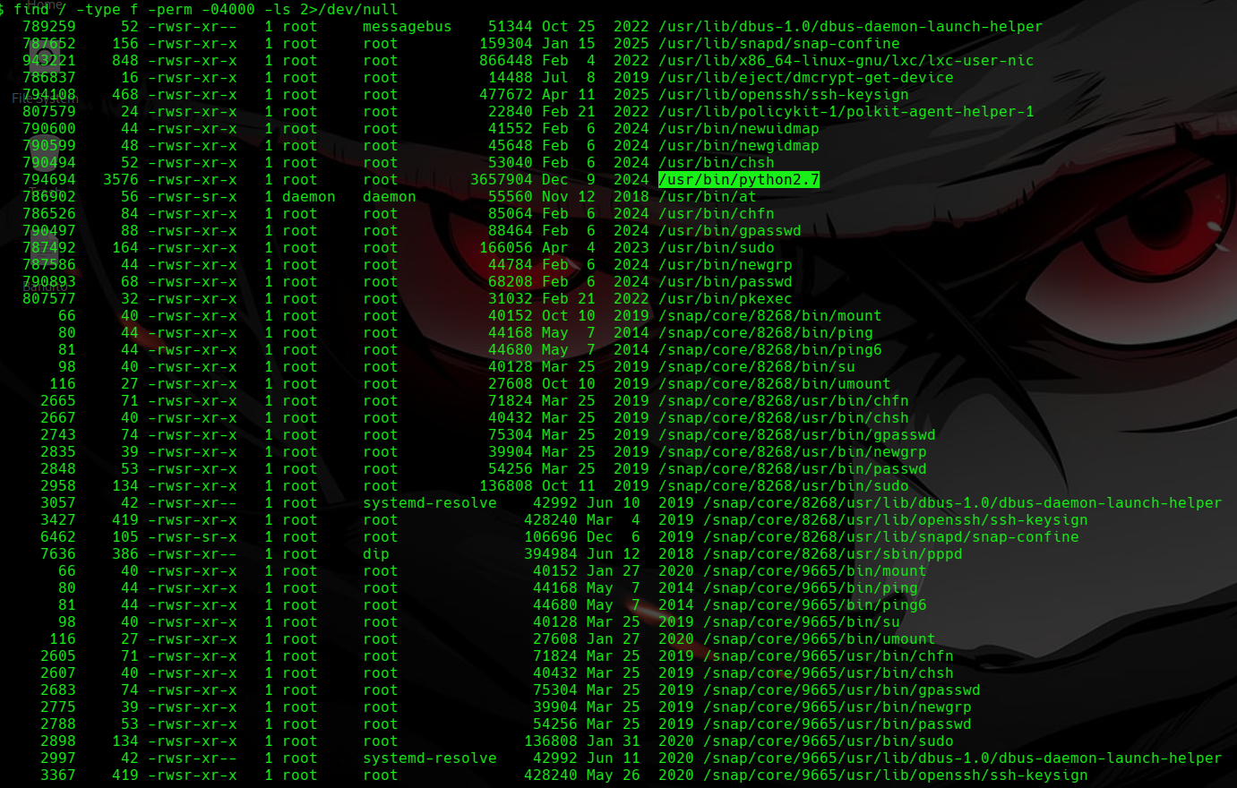Choose the /usr/bin/sudo path
The image size is (1237, 788).
[x=717, y=248]
